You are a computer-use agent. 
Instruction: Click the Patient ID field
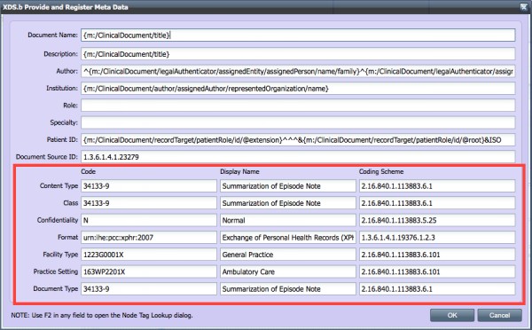coord(298,140)
